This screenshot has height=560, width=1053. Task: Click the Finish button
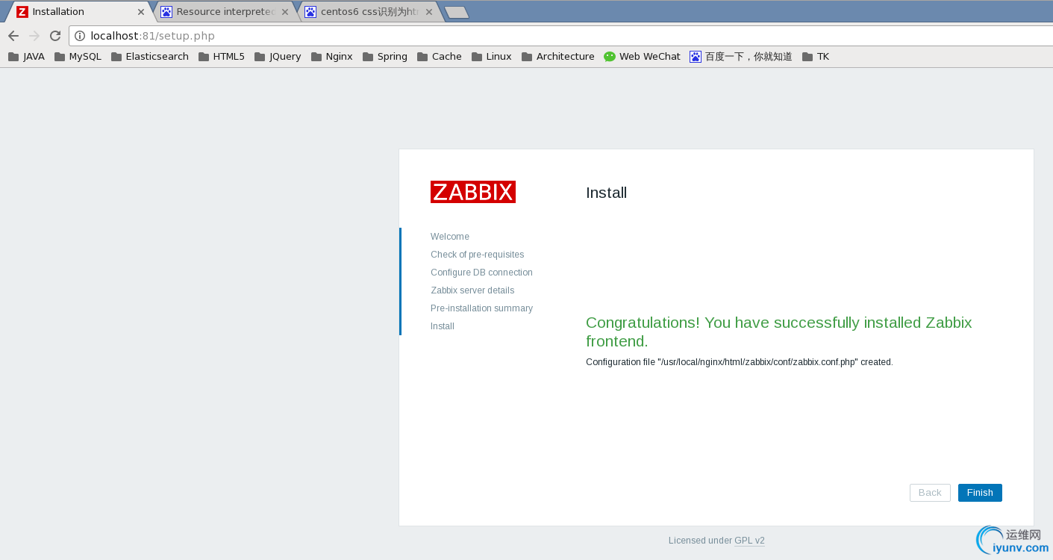pyautogui.click(x=980, y=493)
